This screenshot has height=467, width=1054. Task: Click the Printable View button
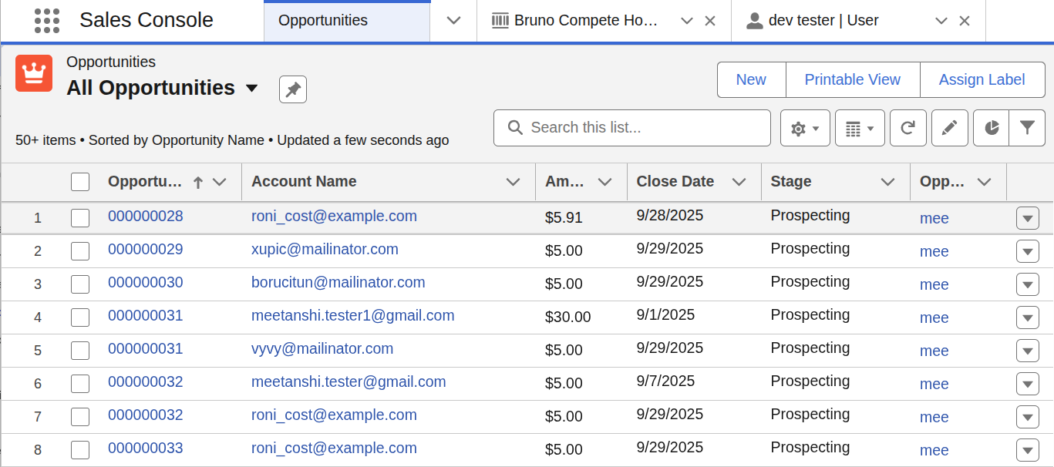click(853, 80)
